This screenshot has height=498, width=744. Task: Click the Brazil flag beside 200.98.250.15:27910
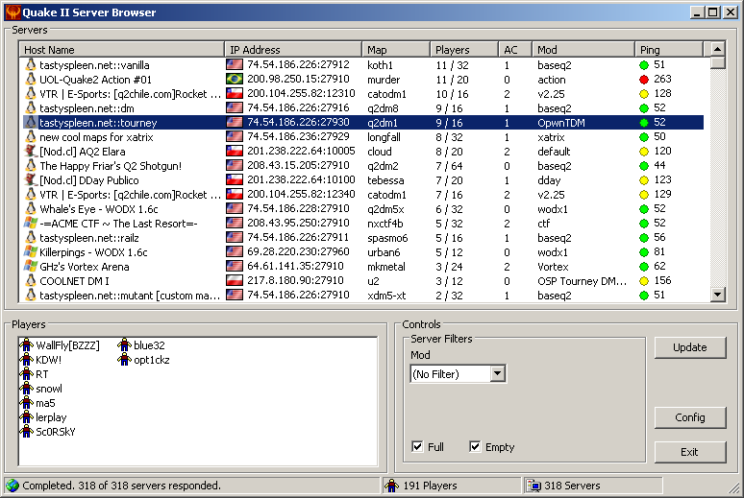tap(235, 79)
